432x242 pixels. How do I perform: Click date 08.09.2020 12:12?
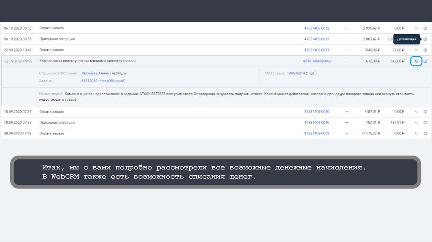[18, 133]
